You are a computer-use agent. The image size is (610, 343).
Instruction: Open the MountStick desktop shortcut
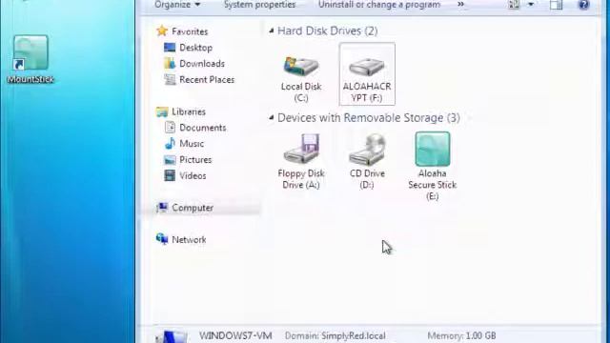pos(30,59)
